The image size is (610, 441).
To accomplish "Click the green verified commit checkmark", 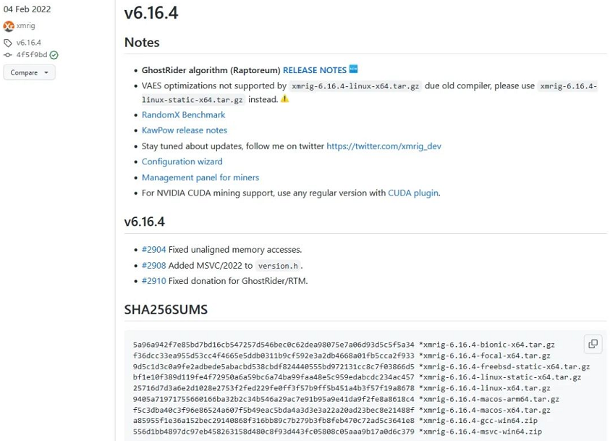I will coord(54,55).
